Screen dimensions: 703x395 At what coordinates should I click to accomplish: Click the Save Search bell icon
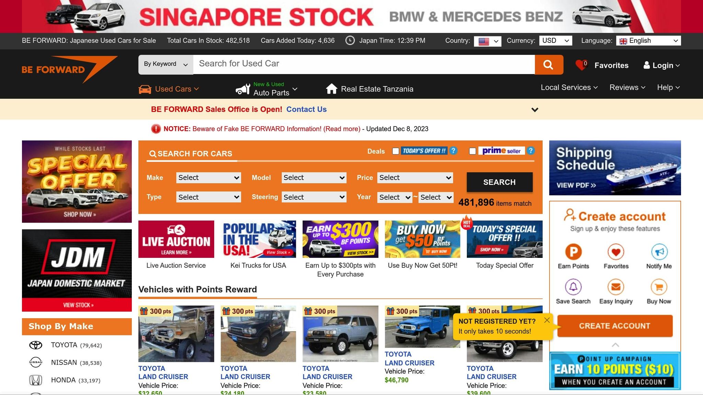tap(573, 287)
